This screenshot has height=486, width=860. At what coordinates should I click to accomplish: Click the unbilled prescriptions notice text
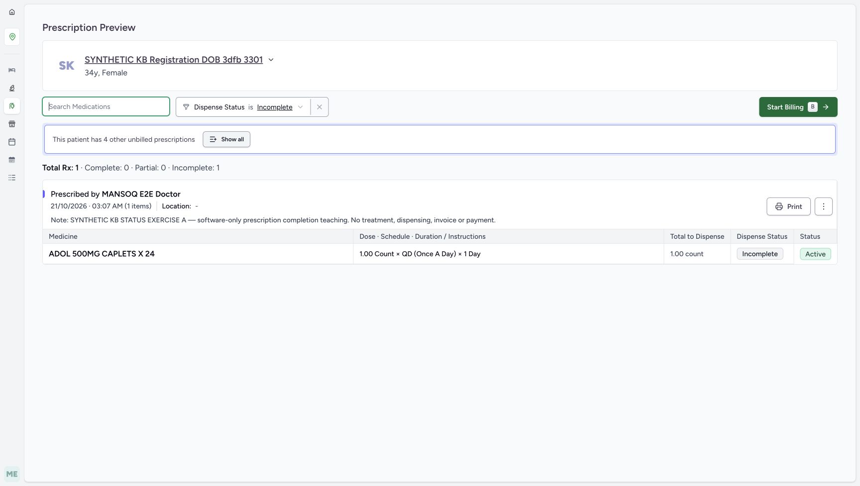(124, 139)
